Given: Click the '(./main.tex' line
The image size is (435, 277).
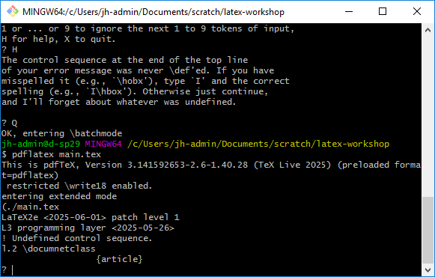Looking at the screenshot, I should pyautogui.click(x=30, y=207).
